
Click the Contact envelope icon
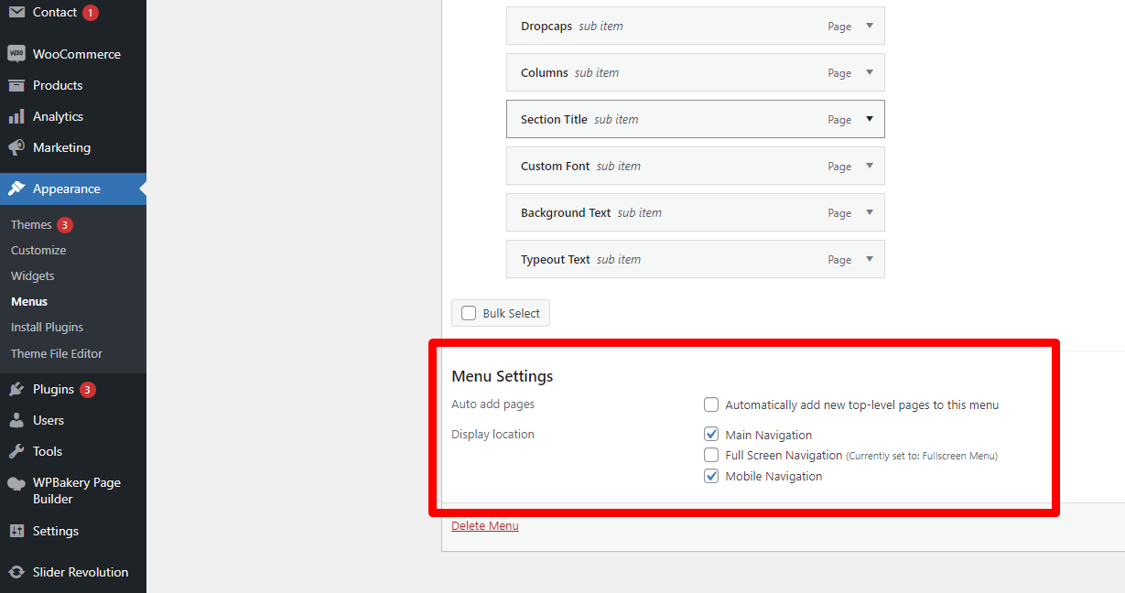click(16, 12)
